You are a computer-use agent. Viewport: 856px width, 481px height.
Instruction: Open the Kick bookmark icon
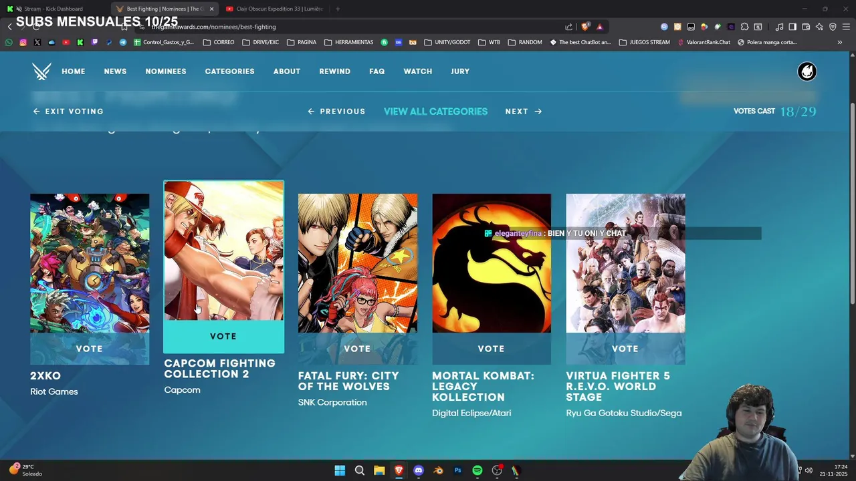[x=80, y=42]
